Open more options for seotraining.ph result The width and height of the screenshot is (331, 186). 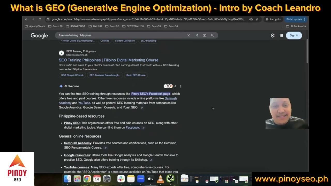99,55
